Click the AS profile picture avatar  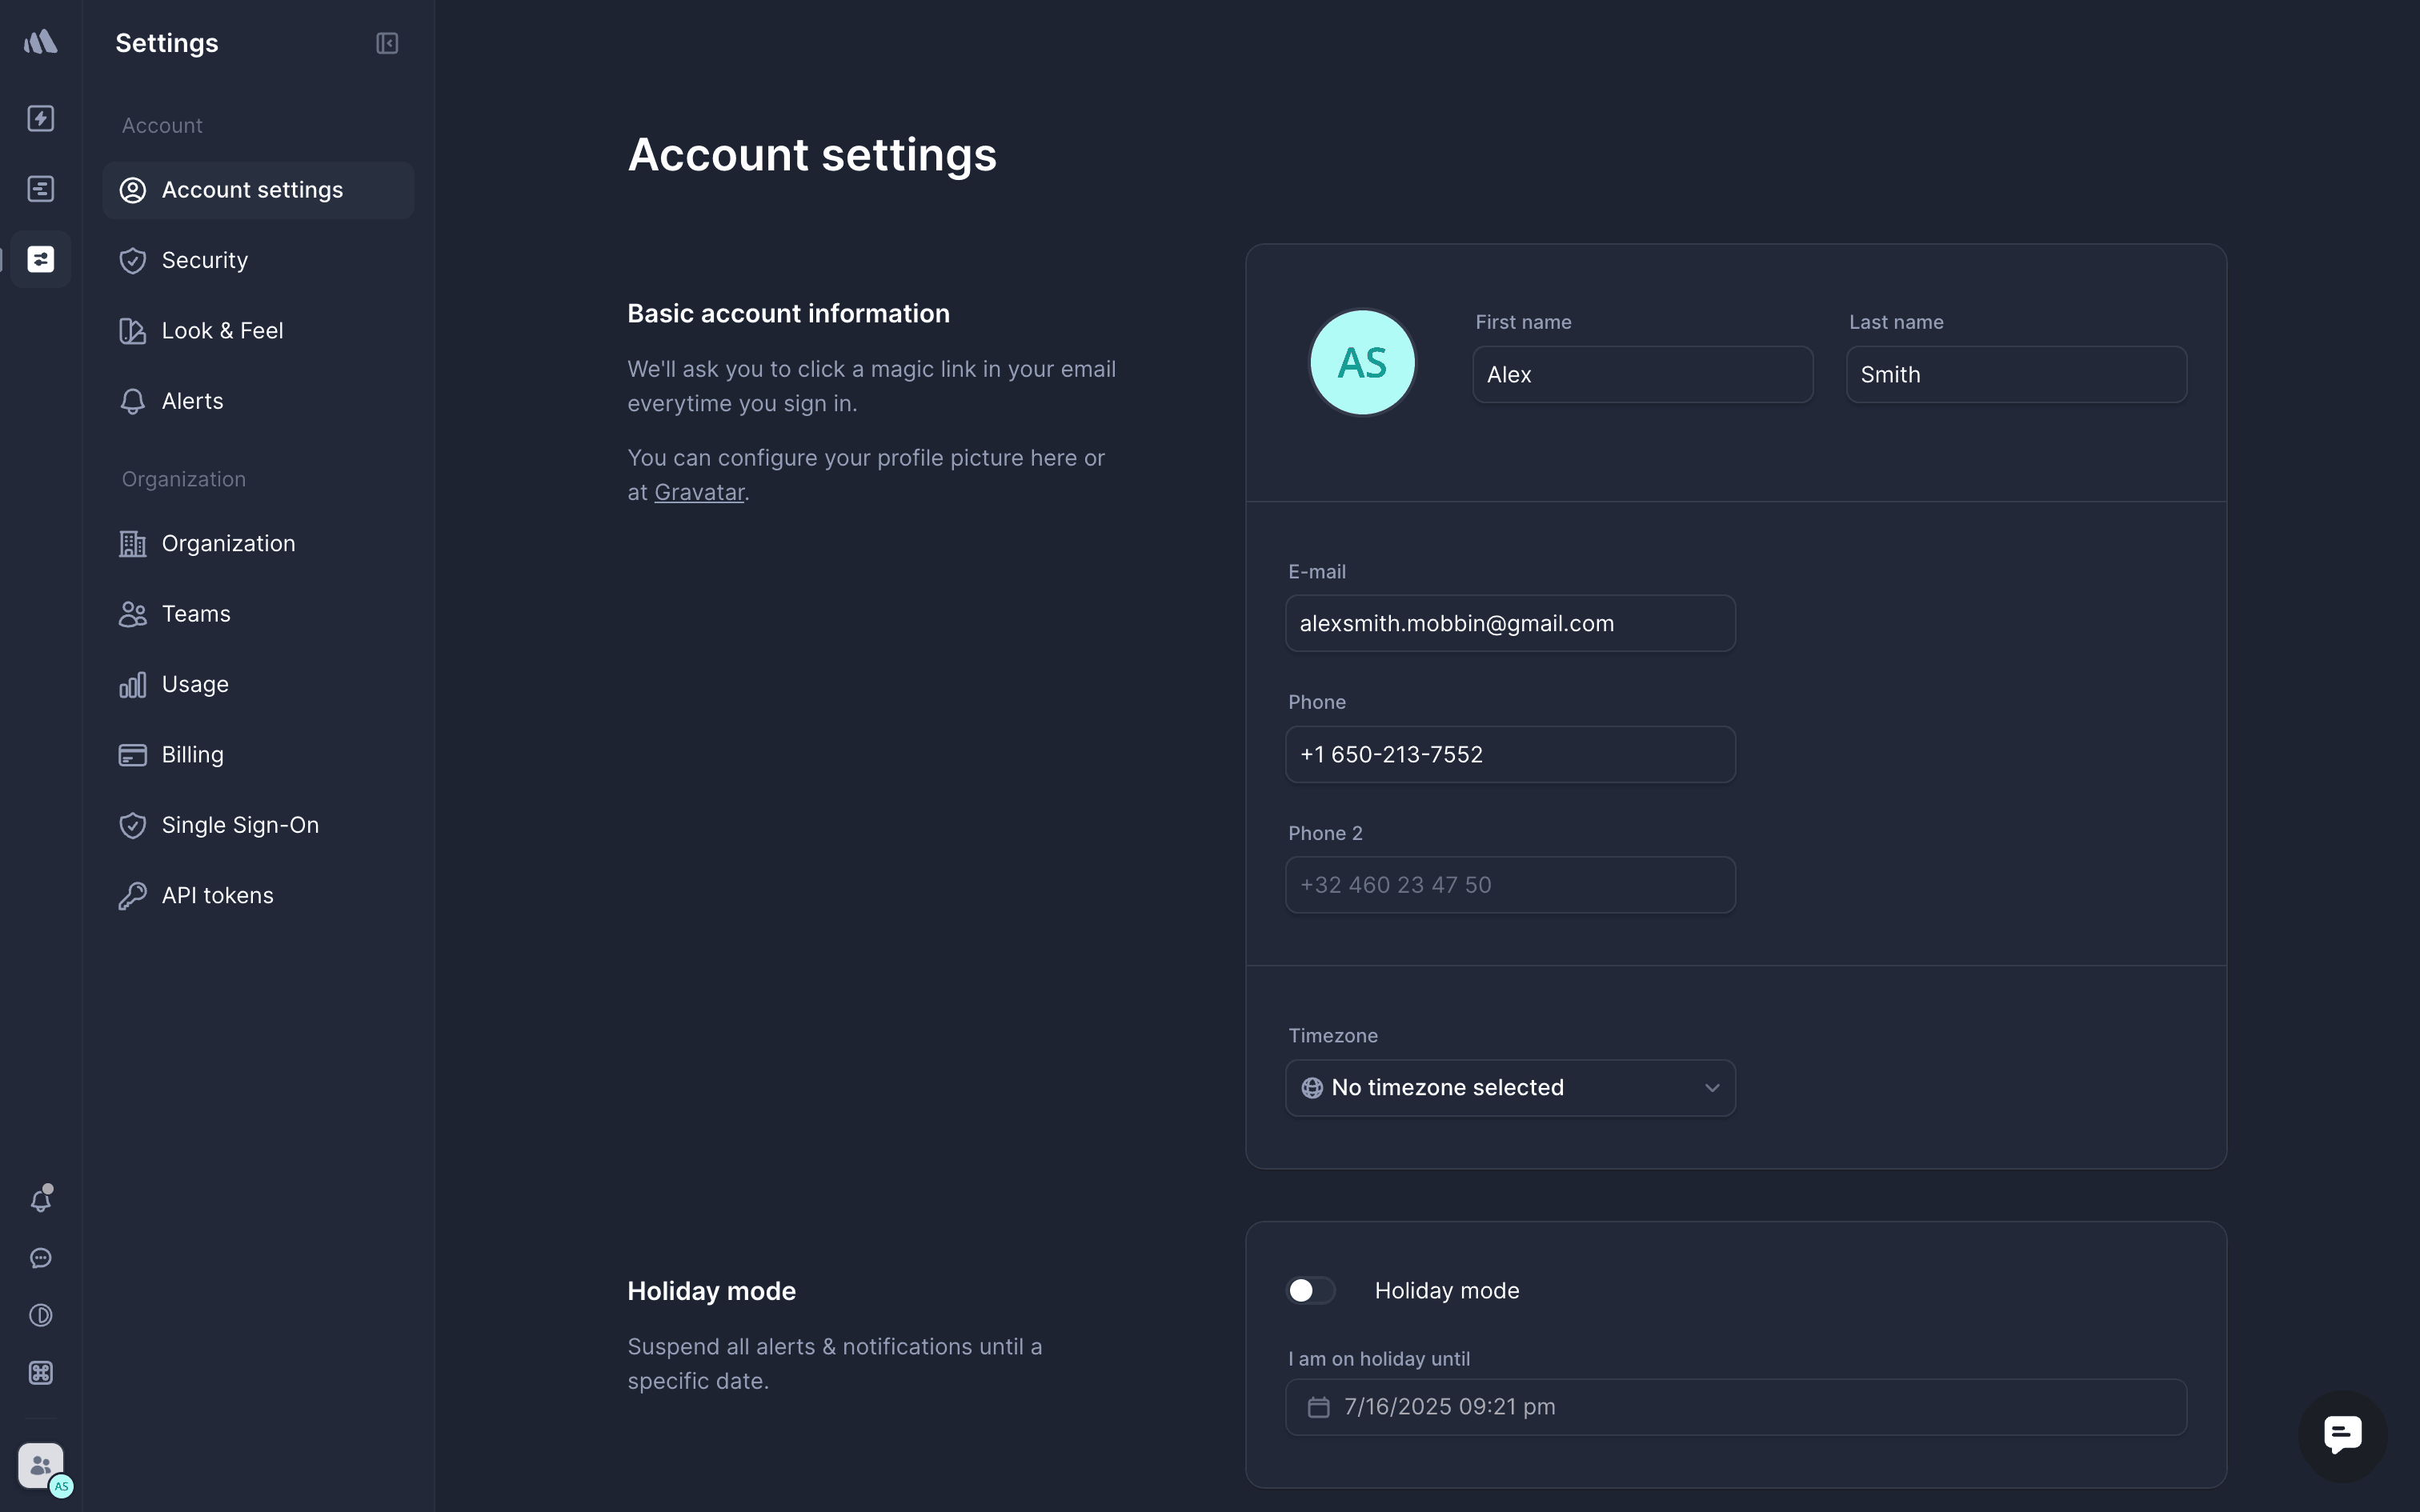(x=1362, y=362)
